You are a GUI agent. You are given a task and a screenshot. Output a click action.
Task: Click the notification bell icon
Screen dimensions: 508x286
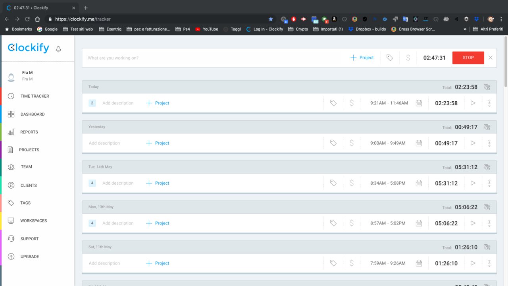58,49
